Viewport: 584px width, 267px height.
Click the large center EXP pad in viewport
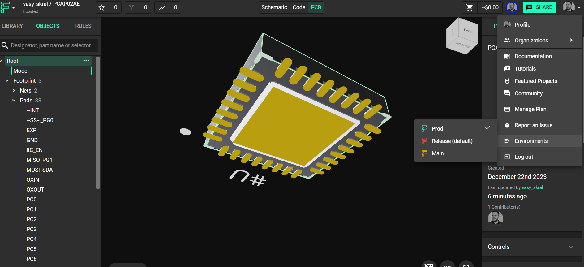[x=293, y=126]
